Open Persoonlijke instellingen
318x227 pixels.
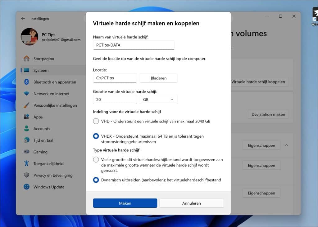pyautogui.click(x=55, y=105)
